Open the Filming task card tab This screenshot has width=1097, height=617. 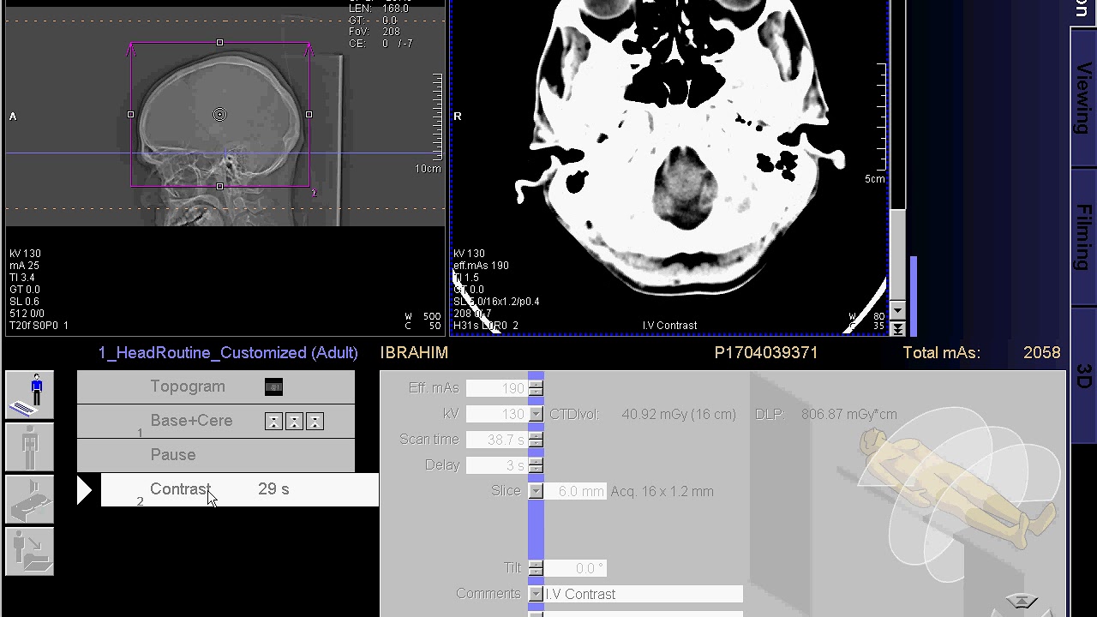pyautogui.click(x=1083, y=237)
